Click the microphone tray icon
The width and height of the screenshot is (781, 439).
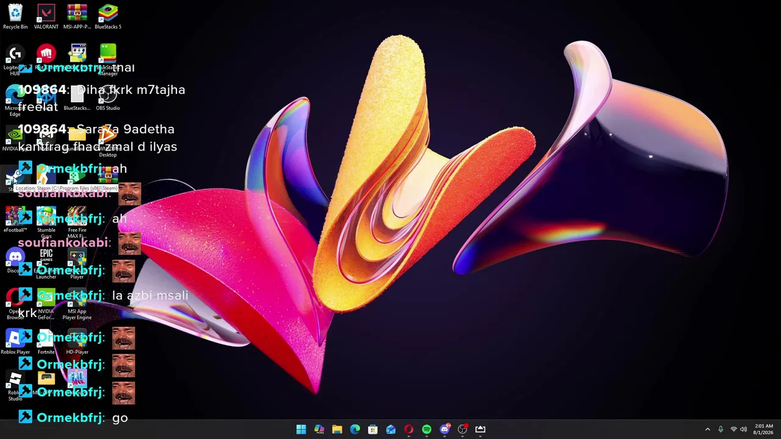point(721,429)
